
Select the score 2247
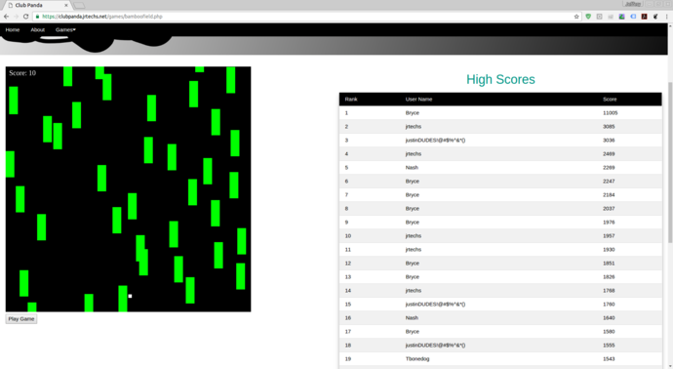click(609, 182)
